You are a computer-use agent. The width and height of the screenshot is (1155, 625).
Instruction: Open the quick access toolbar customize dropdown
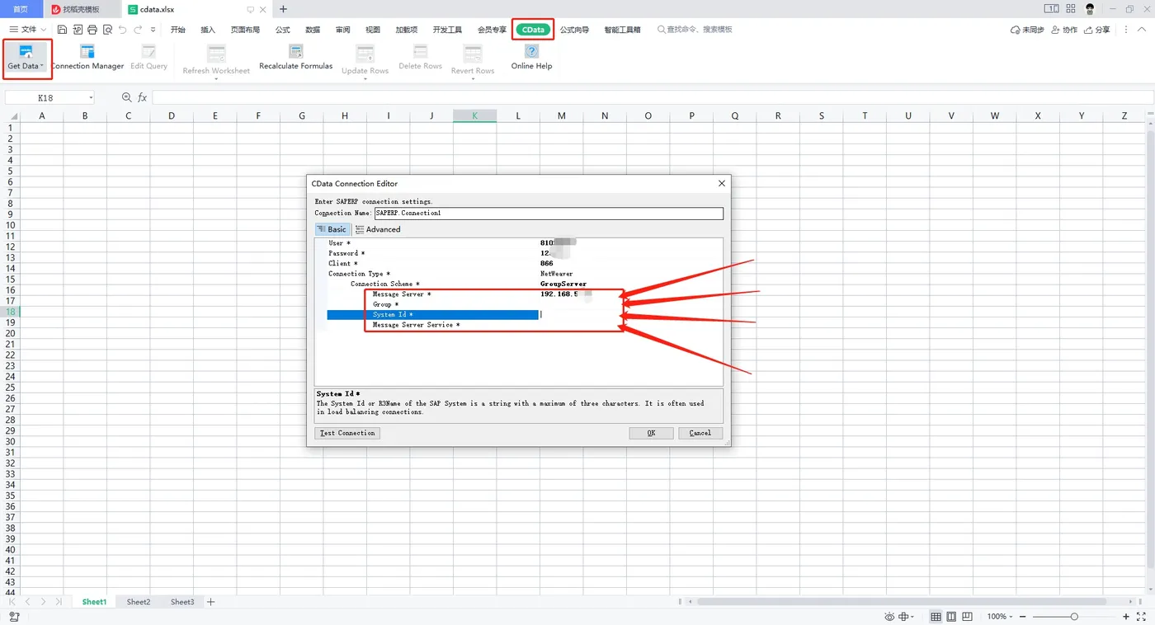tap(153, 30)
